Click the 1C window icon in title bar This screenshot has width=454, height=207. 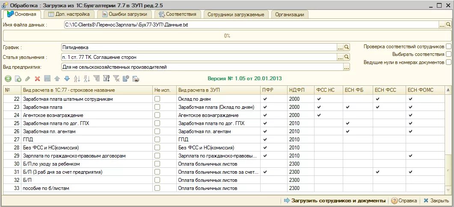tap(5, 4)
